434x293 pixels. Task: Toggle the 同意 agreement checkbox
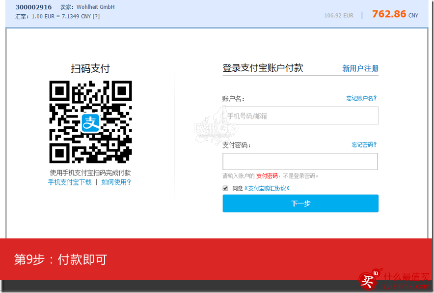[225, 188]
